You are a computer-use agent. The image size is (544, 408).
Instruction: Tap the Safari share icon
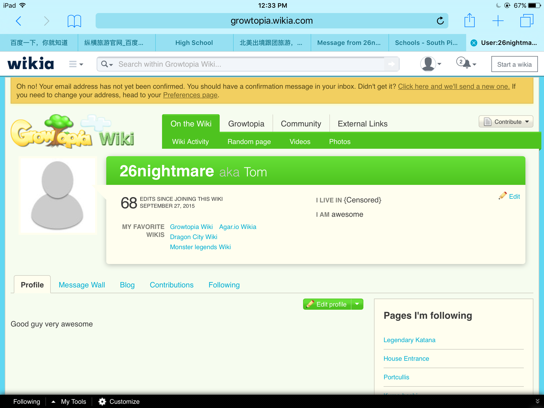coord(469,20)
